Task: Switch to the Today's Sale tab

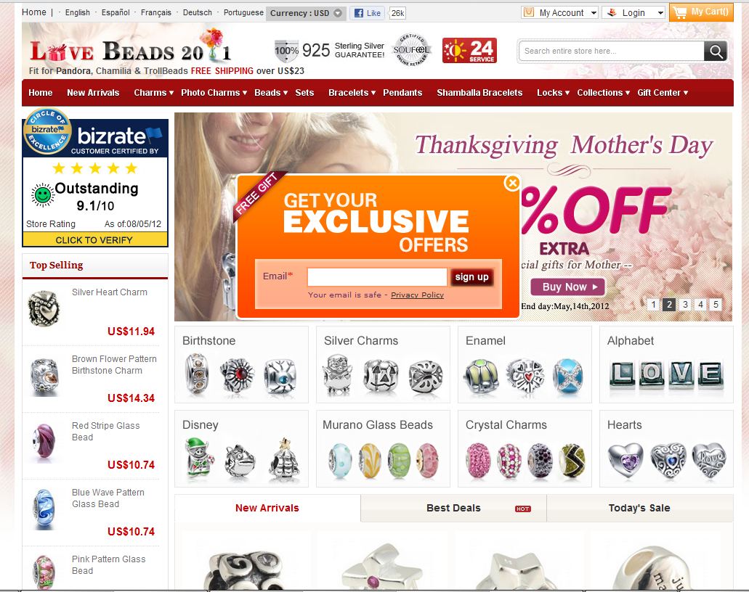Action: (639, 508)
